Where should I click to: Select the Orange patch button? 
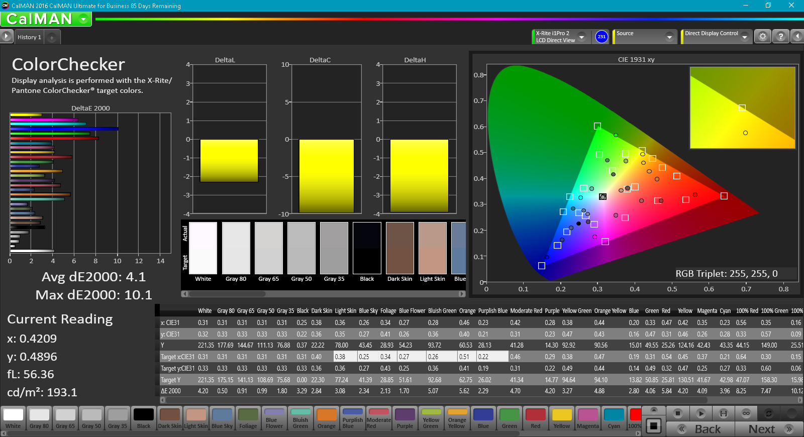point(327,418)
